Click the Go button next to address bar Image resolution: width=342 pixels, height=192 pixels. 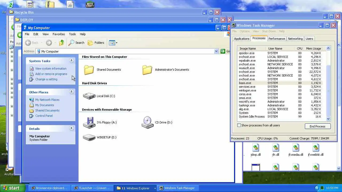225,51
